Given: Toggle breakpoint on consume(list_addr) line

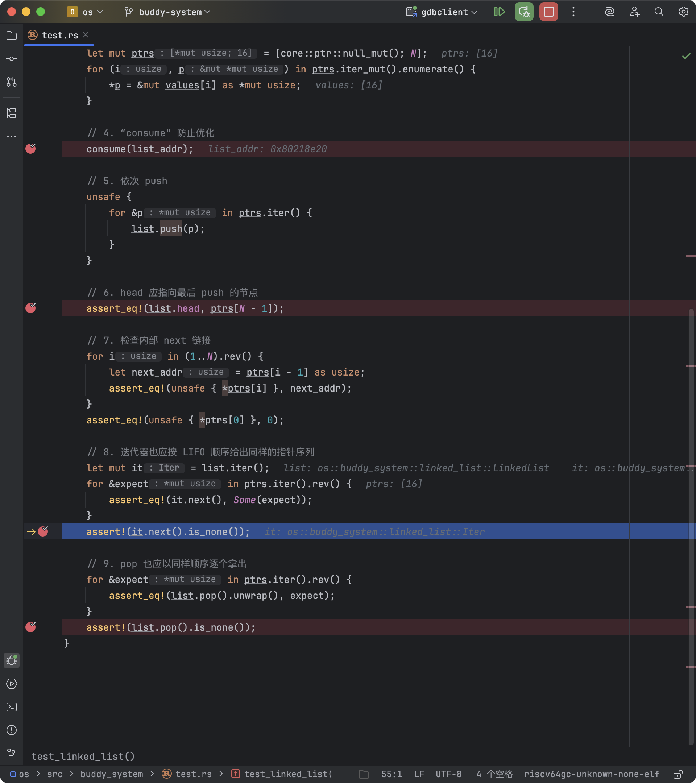Looking at the screenshot, I should 31,149.
